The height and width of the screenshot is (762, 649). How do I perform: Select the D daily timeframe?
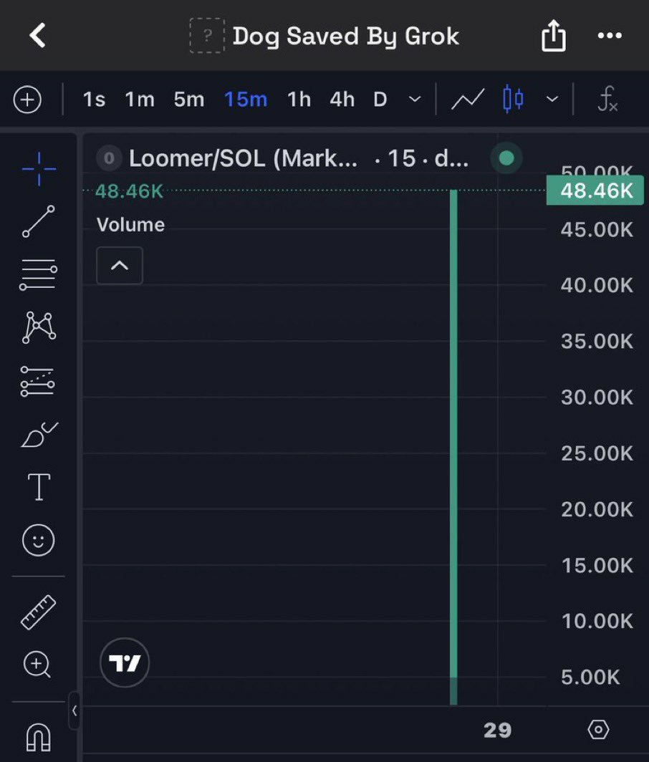[380, 100]
